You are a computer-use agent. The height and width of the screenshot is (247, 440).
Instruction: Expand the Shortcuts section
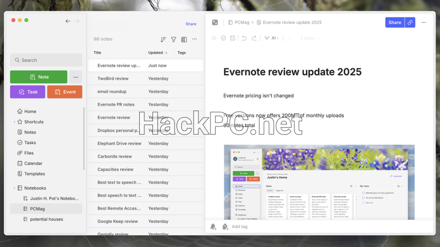pos(14,122)
